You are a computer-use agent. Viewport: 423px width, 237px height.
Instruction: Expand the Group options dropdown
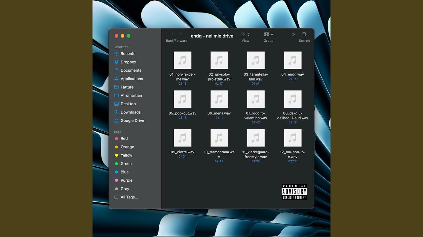coord(269,34)
